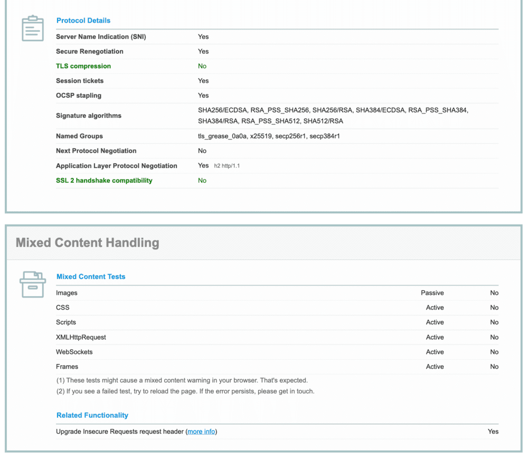The width and height of the screenshot is (528, 459).
Task: Click the Scripts row label
Action: tap(66, 322)
